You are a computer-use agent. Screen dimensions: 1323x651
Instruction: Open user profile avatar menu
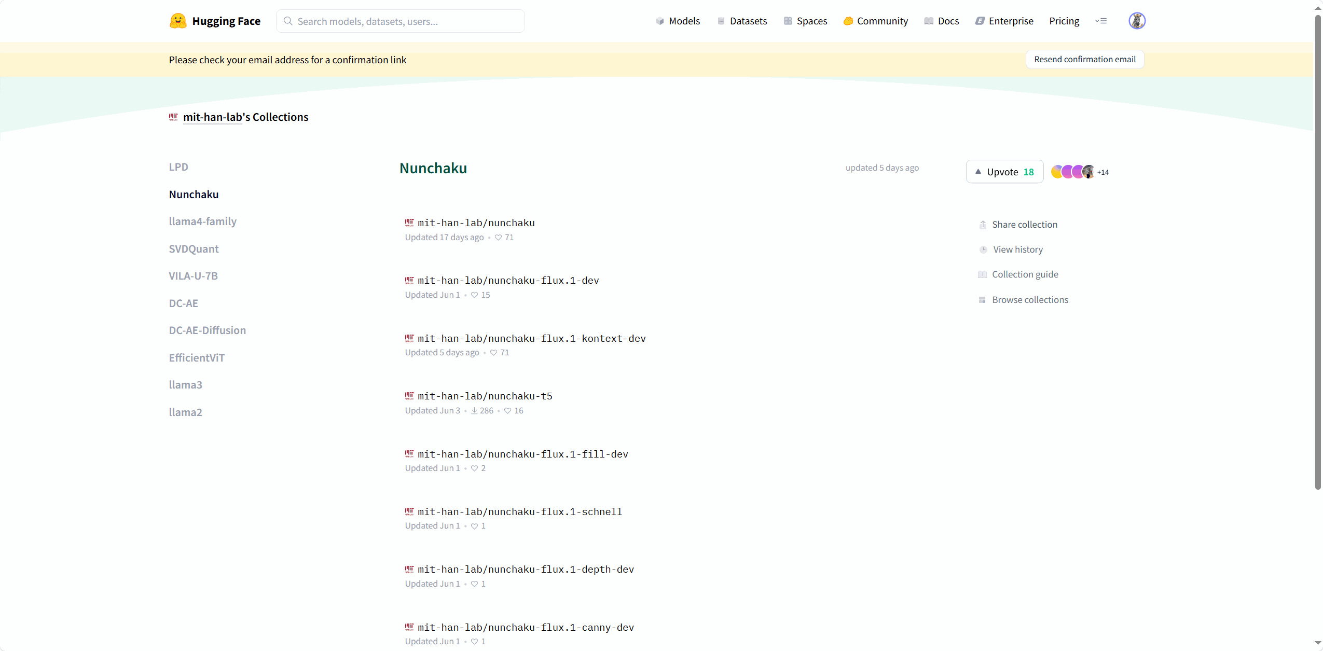[x=1136, y=21]
